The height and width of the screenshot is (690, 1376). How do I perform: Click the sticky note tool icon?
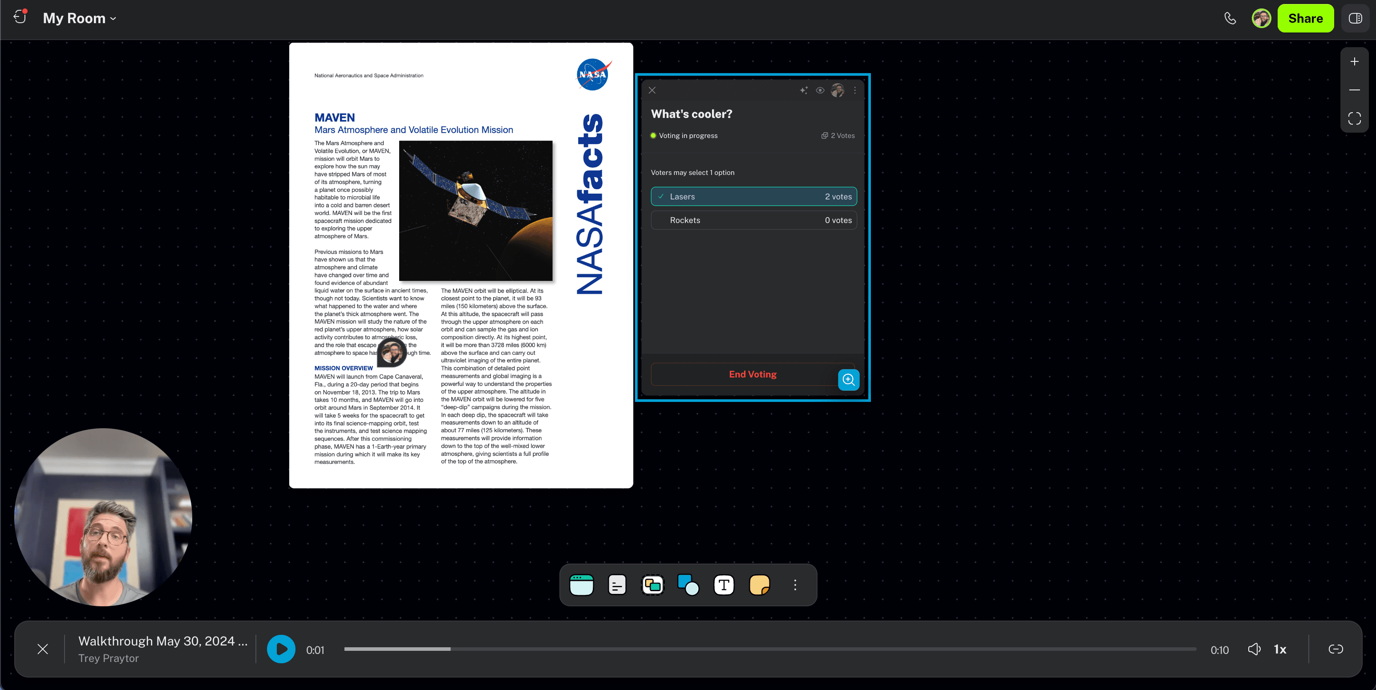pyautogui.click(x=759, y=584)
